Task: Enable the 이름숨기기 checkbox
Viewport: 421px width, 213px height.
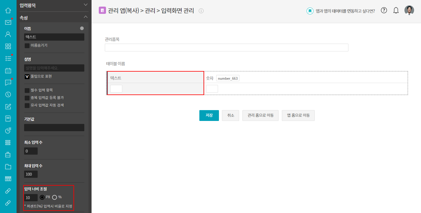Action: click(x=27, y=46)
